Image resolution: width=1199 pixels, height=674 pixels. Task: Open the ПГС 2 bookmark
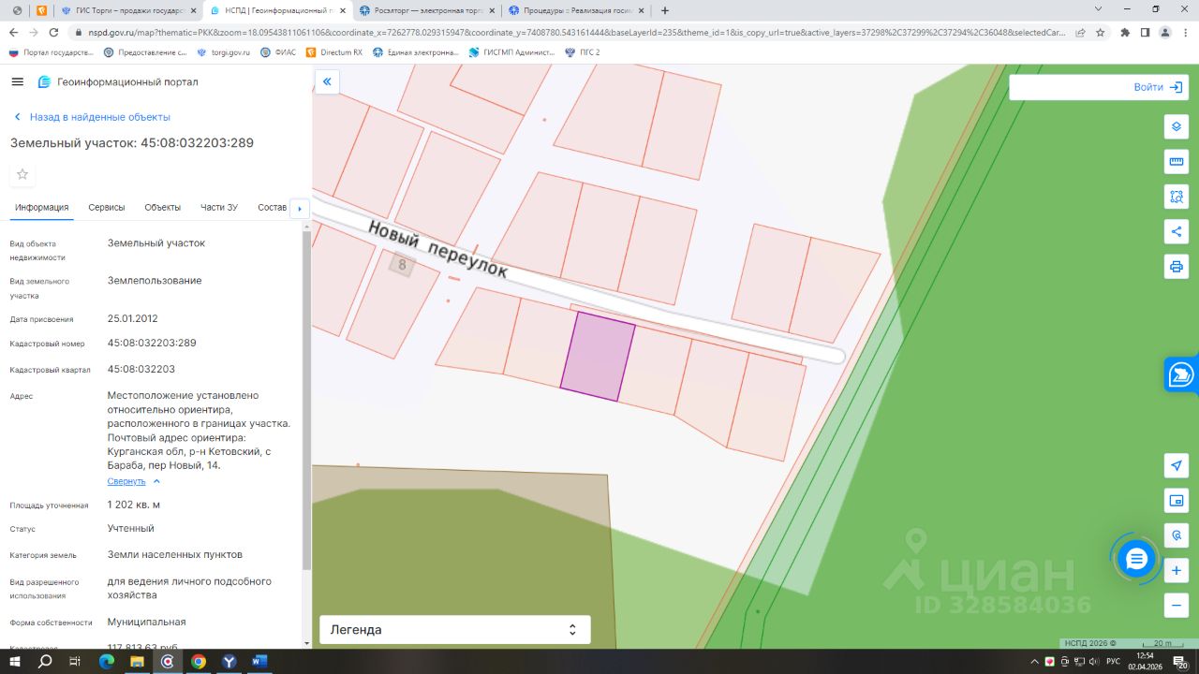(583, 52)
